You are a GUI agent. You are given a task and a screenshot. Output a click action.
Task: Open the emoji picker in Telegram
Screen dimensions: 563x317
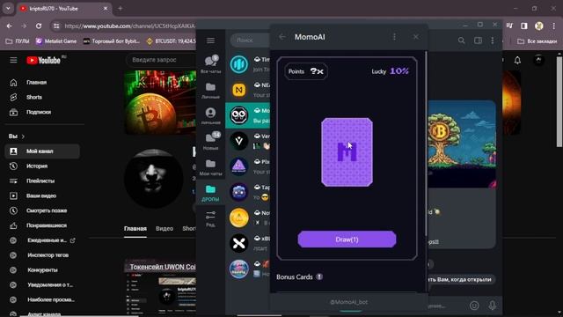(474, 306)
